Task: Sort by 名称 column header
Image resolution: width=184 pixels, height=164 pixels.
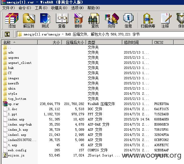Action: click(x=19, y=42)
